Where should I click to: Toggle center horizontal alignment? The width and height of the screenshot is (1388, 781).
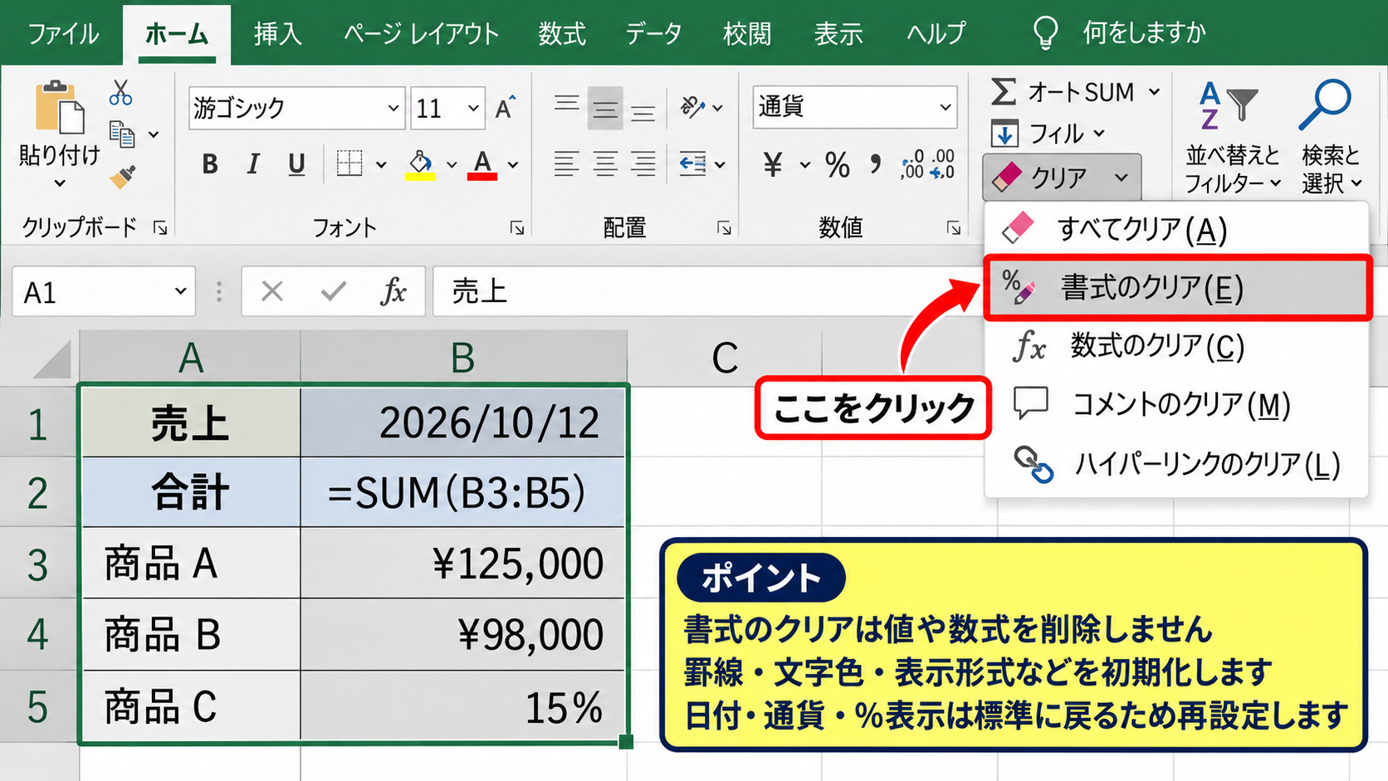coord(605,164)
